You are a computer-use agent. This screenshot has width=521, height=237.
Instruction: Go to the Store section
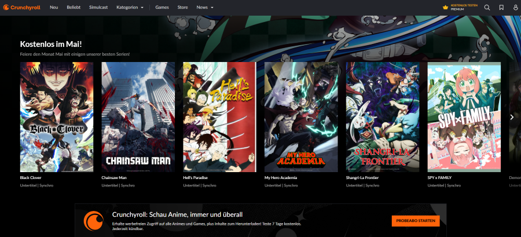[182, 8]
